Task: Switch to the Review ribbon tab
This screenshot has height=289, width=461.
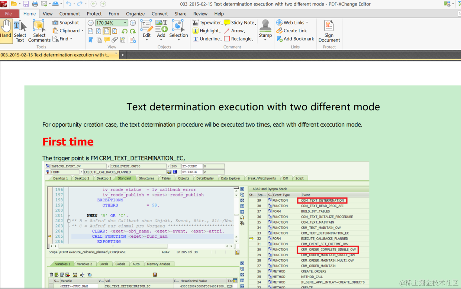Action: point(200,14)
